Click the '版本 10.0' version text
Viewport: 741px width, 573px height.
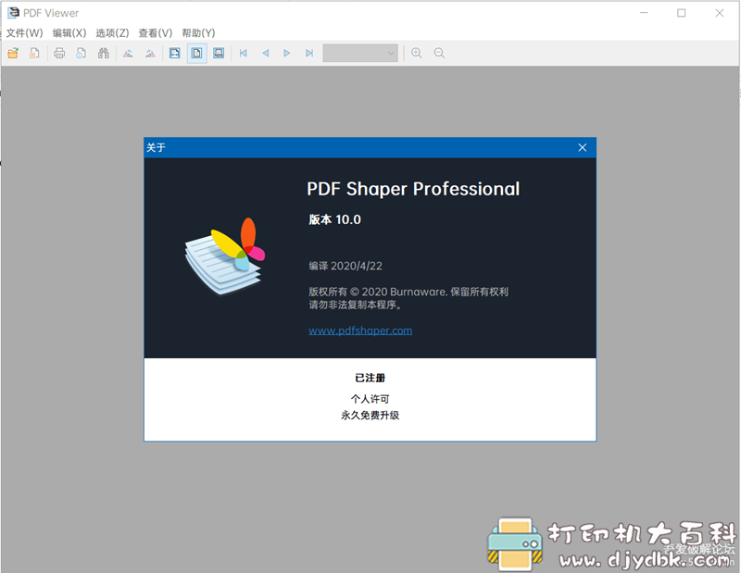tap(334, 219)
